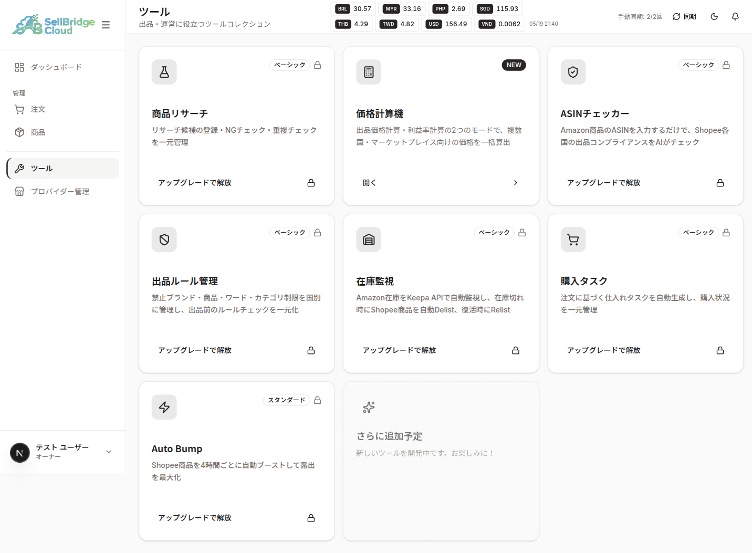This screenshot has height=553, width=752.
Task: Click the top lock icon on 商品リサーチ card
Action: click(318, 65)
